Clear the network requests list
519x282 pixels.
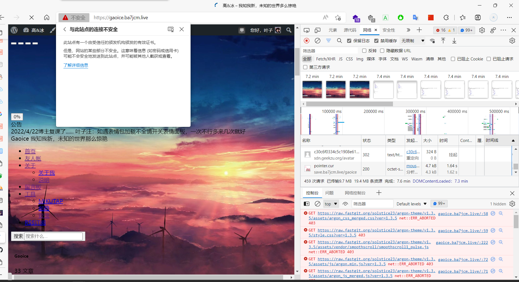pos(317,41)
